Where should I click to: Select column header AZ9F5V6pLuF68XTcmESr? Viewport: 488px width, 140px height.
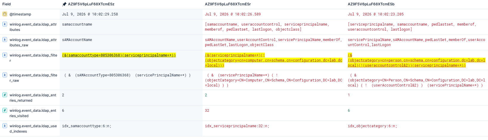(228, 4)
